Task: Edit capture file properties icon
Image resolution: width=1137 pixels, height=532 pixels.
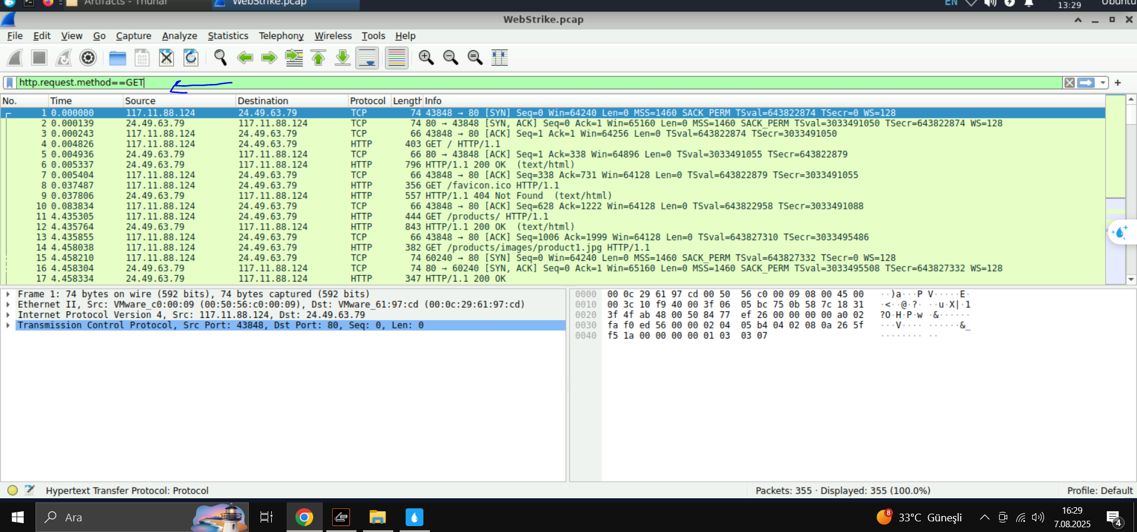Action: click(30, 490)
